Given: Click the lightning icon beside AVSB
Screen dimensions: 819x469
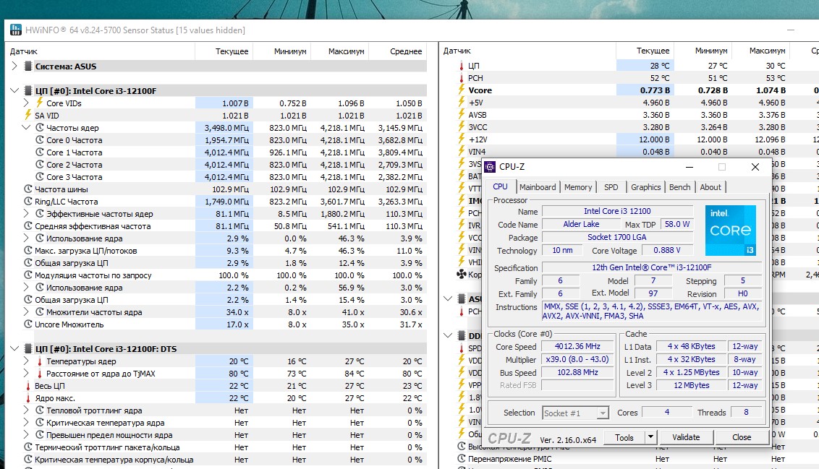Looking at the screenshot, I should [x=461, y=115].
